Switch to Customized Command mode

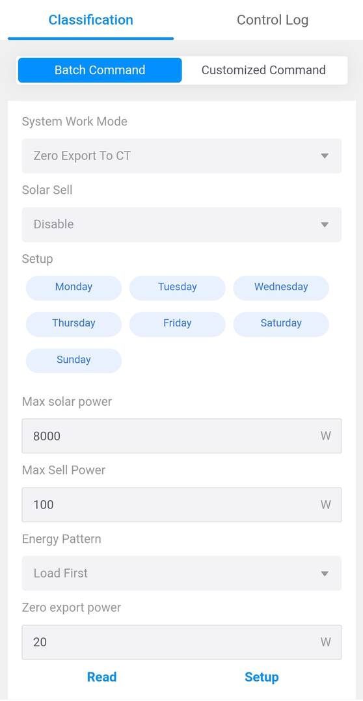click(263, 70)
